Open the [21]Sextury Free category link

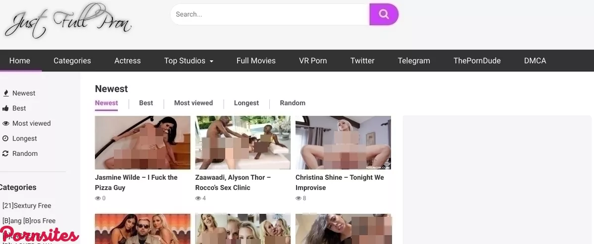coord(27,206)
